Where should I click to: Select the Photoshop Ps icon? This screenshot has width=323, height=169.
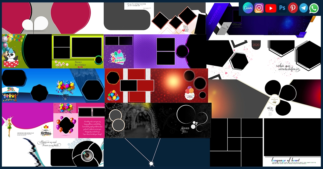click(282, 8)
